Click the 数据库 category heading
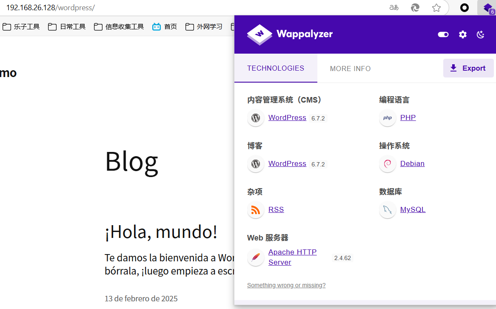Screen dimensions: 496x309 391,192
